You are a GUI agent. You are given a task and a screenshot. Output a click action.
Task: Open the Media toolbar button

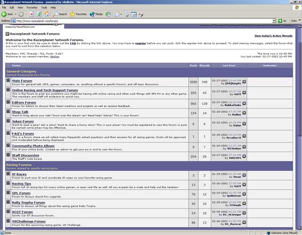(96, 14)
